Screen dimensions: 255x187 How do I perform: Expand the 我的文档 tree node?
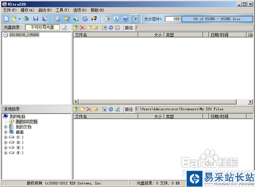coord(6,127)
